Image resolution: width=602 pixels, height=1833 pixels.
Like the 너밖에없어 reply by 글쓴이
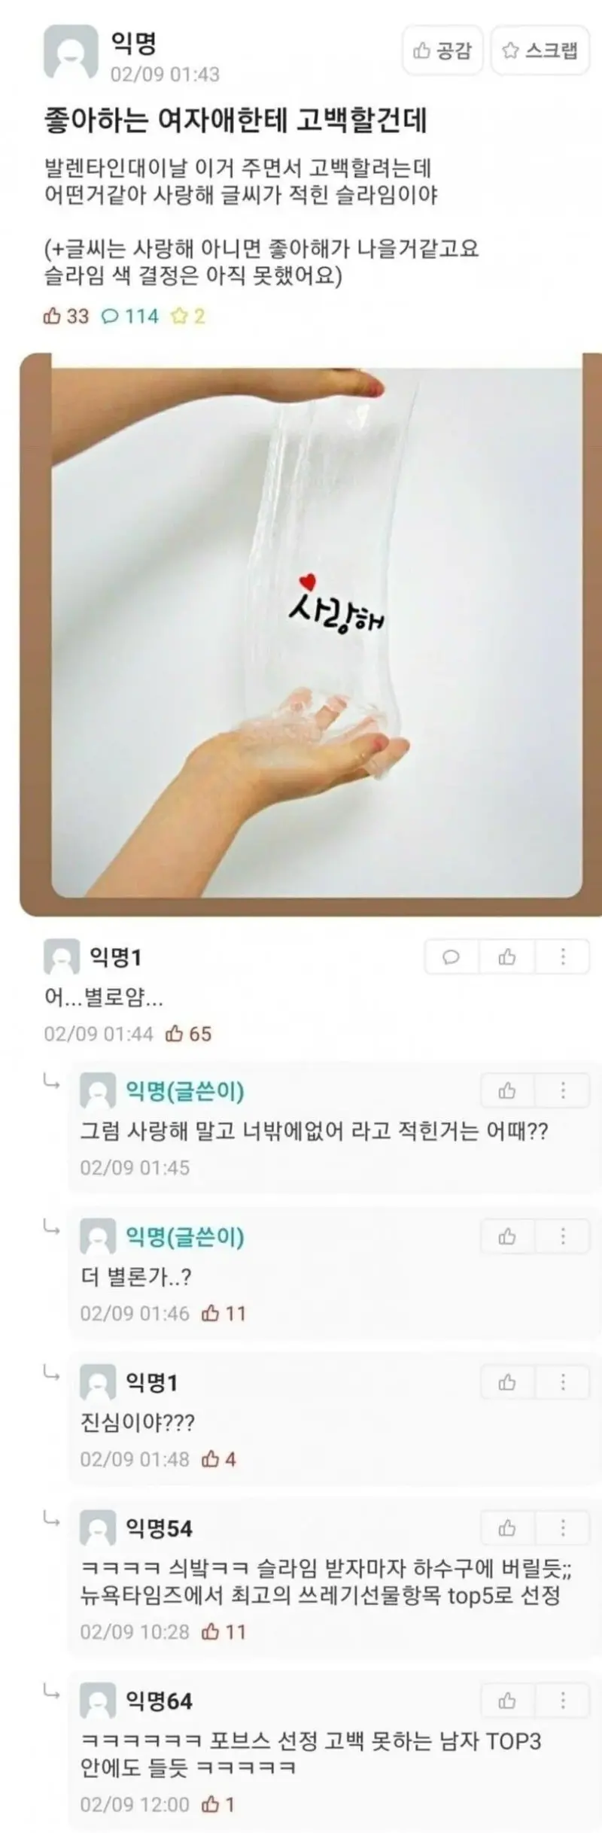point(507,1090)
